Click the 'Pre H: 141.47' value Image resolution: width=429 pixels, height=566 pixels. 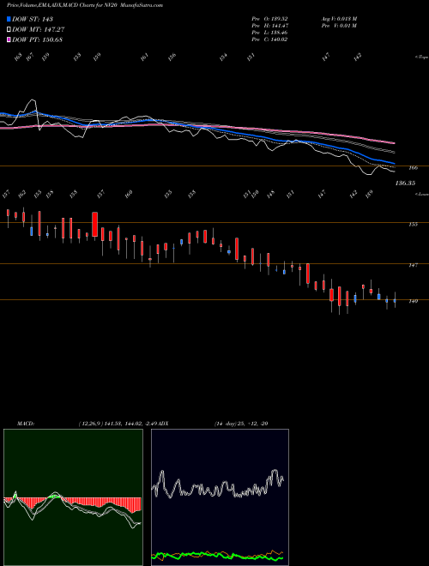click(269, 26)
